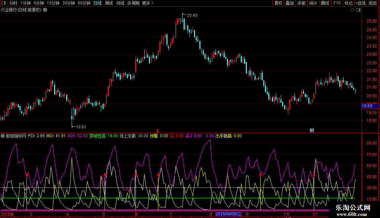The height and width of the screenshot is (218, 380).
Task: Toggle the right side panel icon
Action: pyautogui.click(x=358, y=10)
